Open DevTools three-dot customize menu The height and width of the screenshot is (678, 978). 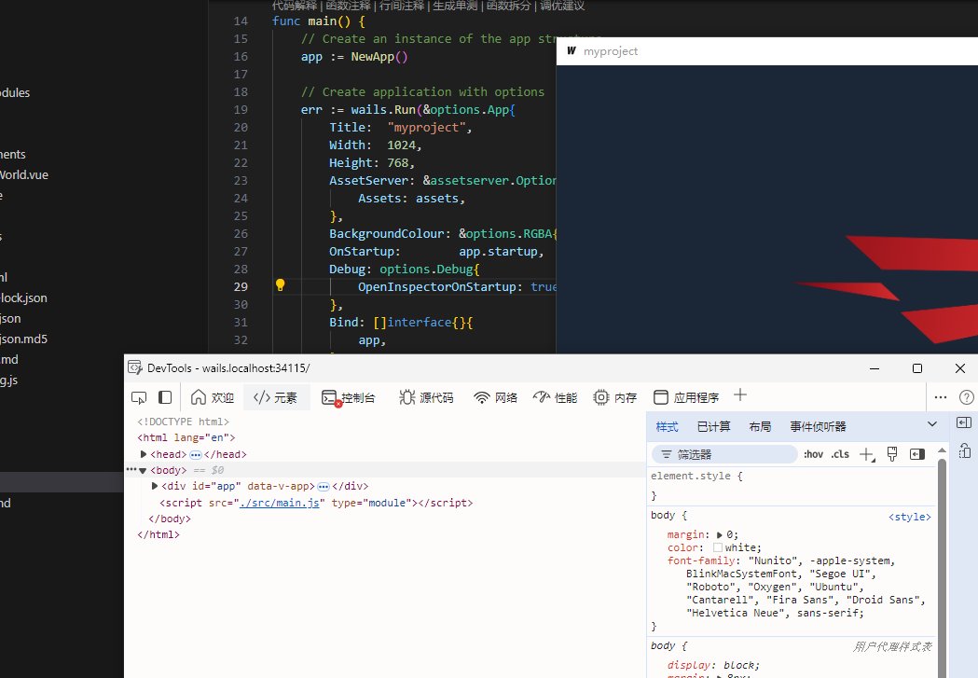pos(941,397)
